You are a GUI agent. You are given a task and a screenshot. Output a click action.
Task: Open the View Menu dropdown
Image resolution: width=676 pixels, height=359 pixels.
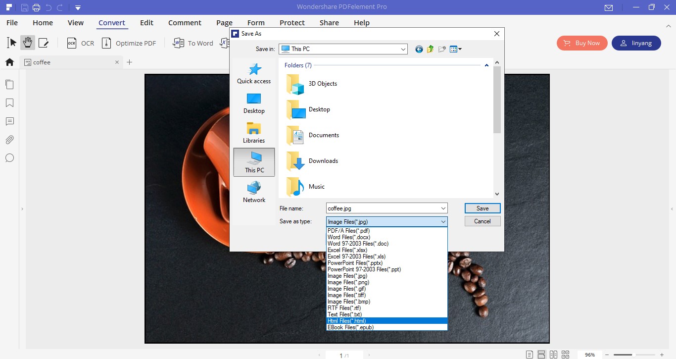[x=456, y=49]
